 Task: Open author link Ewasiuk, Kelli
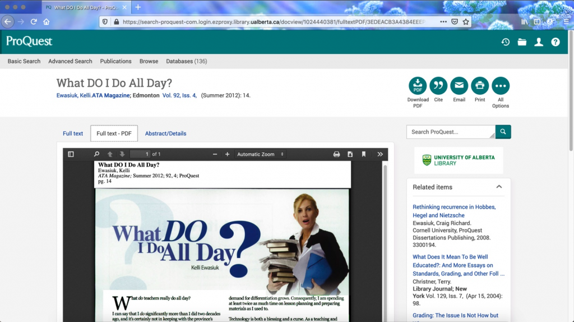[x=73, y=95]
